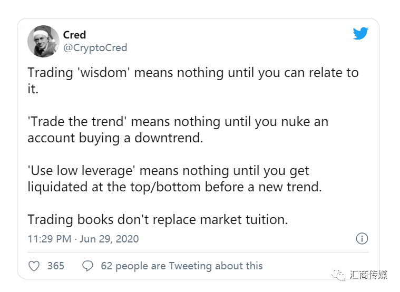View "62 people are Tweeting about this"

click(x=181, y=266)
